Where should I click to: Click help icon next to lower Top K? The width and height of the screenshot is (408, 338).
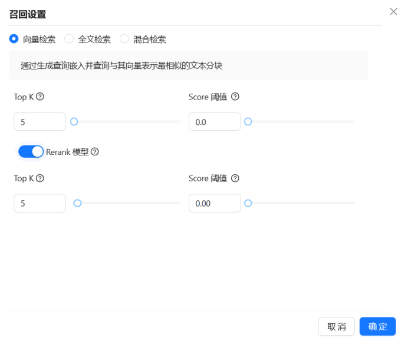(40, 178)
